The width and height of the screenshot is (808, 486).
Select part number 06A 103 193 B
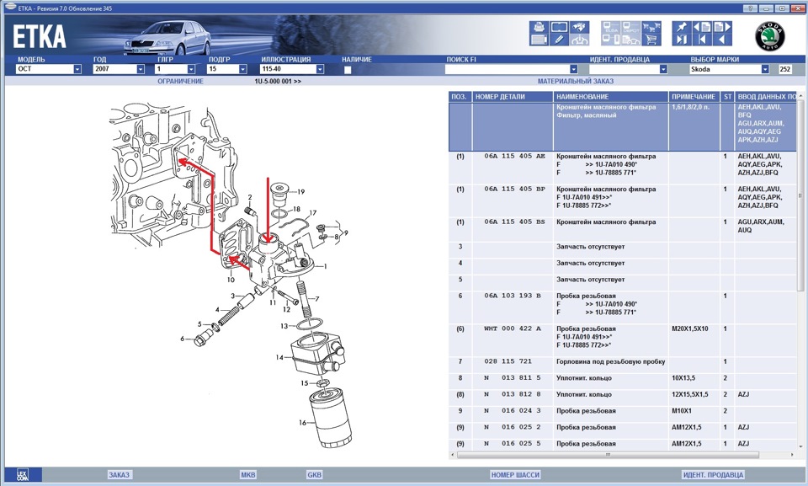click(513, 296)
